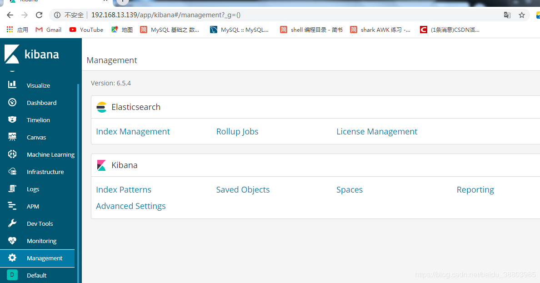Open the YouTube bookmark
540x283 pixels.
[x=86, y=30]
